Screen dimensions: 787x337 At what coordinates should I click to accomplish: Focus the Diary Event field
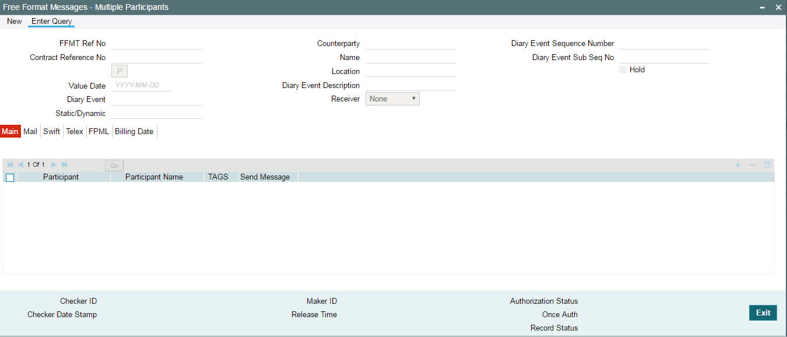click(156, 99)
